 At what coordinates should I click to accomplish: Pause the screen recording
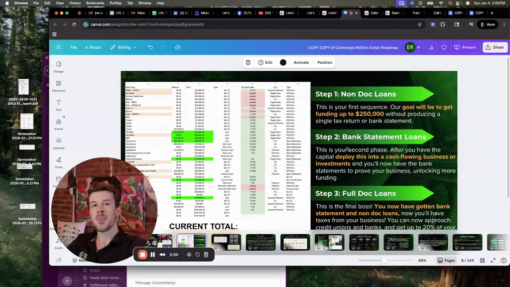coord(152,255)
